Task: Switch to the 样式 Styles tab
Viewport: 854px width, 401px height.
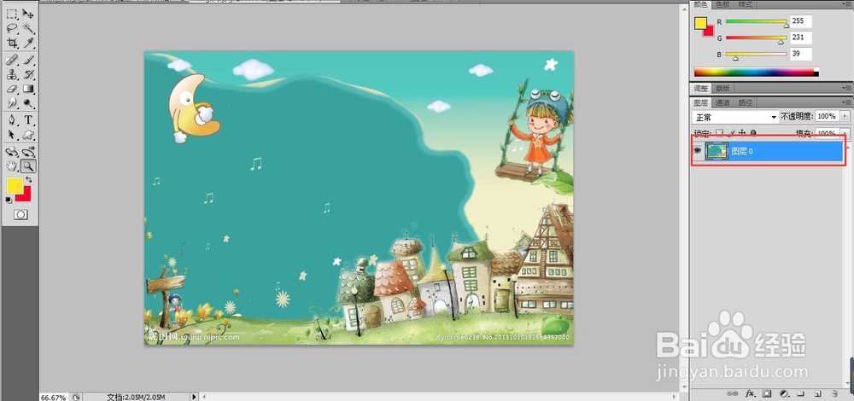Action: (x=745, y=5)
